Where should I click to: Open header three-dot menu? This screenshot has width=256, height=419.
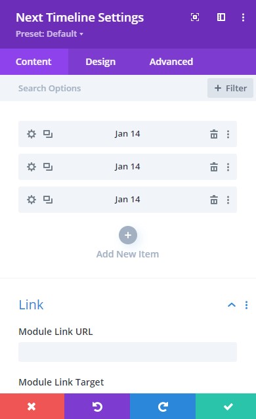pyautogui.click(x=243, y=17)
